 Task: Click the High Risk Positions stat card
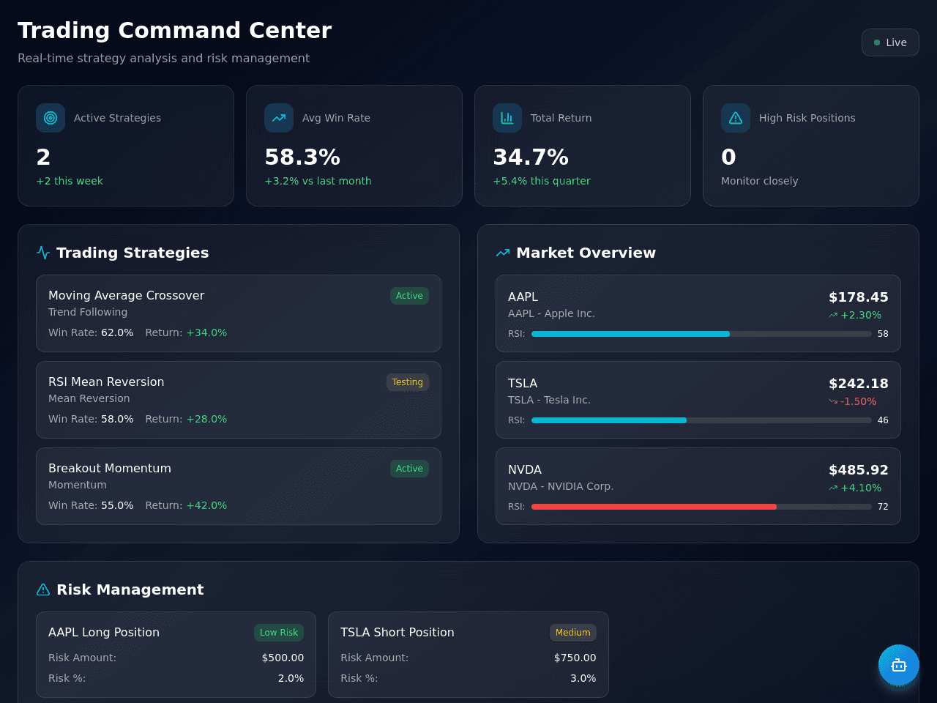pyautogui.click(x=811, y=146)
